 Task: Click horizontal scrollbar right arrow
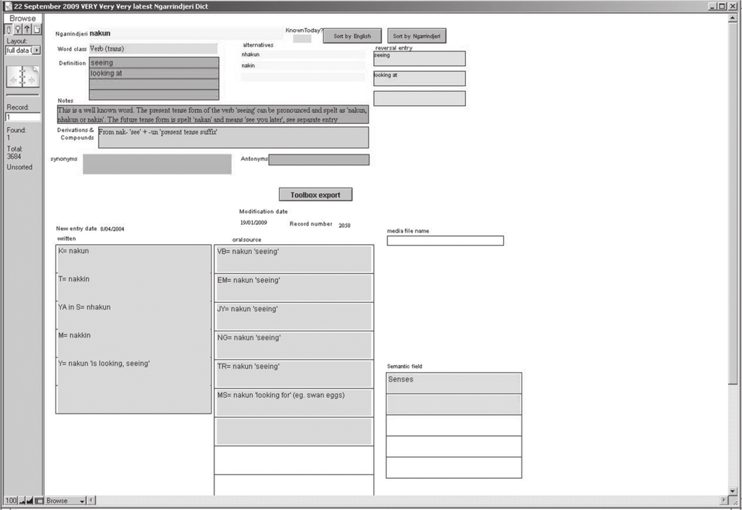coord(723,500)
